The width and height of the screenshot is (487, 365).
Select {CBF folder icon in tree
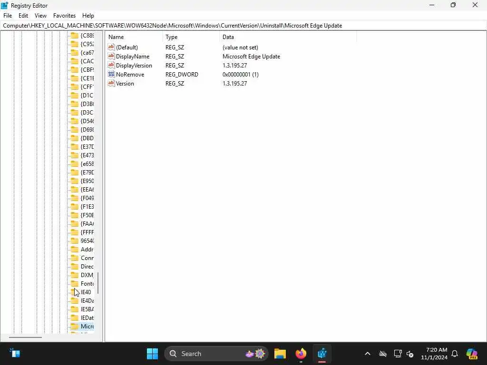[x=75, y=69]
